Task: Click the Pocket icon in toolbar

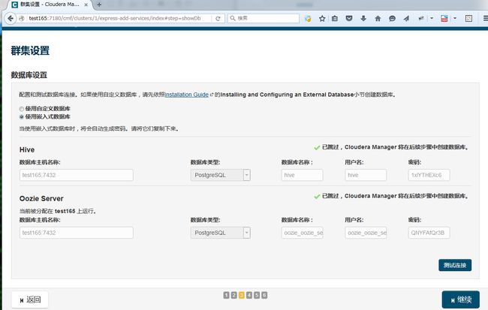Action: coord(349,18)
